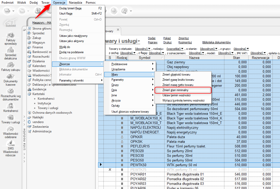Select Kontrahenci in the module tree

(x=46, y=99)
